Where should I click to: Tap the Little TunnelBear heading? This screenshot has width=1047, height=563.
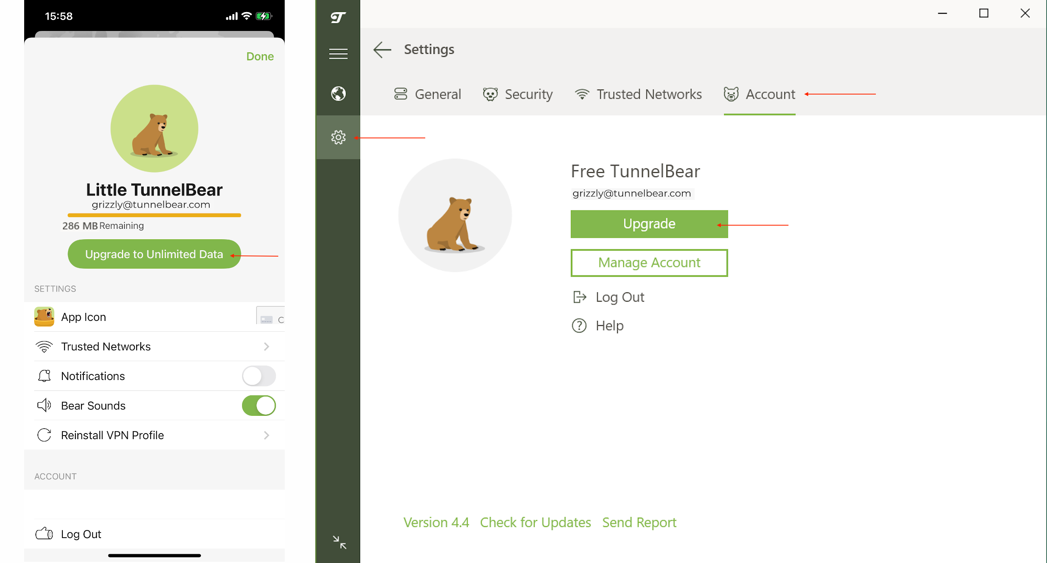154,189
